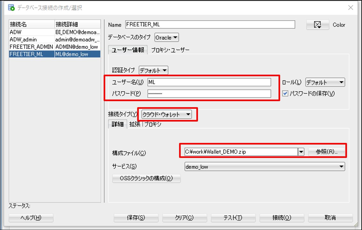This screenshot has height=230, width=362.
Task: Open the authentication type dropdown
Action: pos(153,70)
